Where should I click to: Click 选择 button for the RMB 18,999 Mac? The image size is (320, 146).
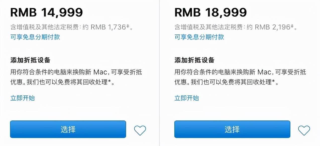click(232, 129)
